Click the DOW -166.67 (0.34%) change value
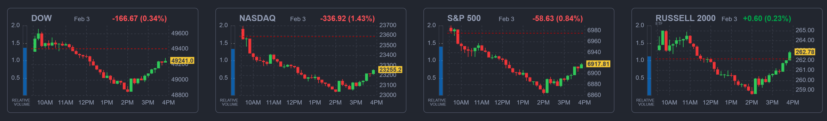The width and height of the screenshot is (827, 121). coord(139,19)
